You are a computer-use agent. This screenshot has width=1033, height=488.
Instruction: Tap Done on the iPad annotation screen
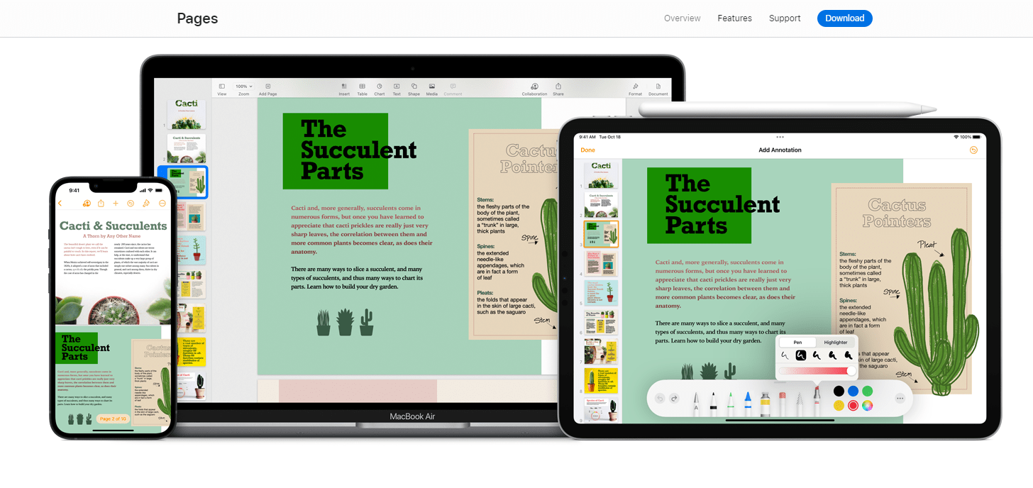(588, 150)
